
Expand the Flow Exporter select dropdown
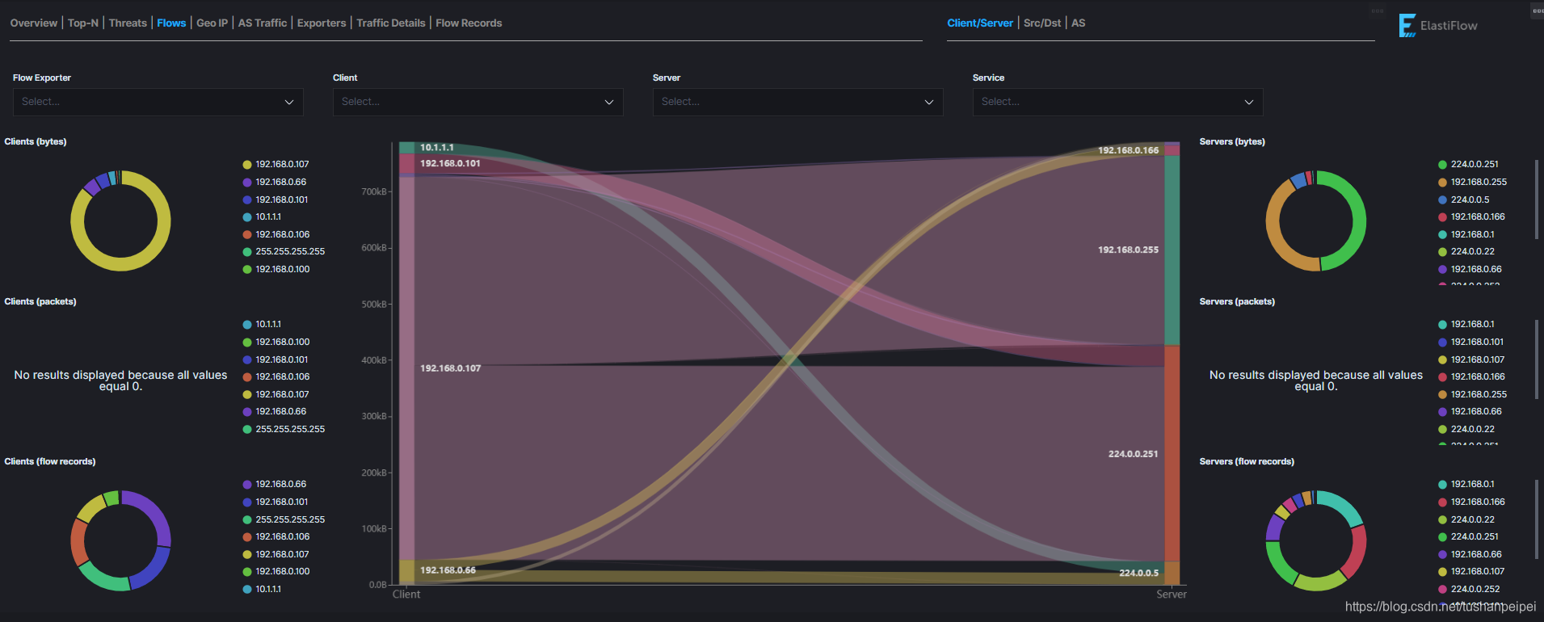click(x=158, y=102)
